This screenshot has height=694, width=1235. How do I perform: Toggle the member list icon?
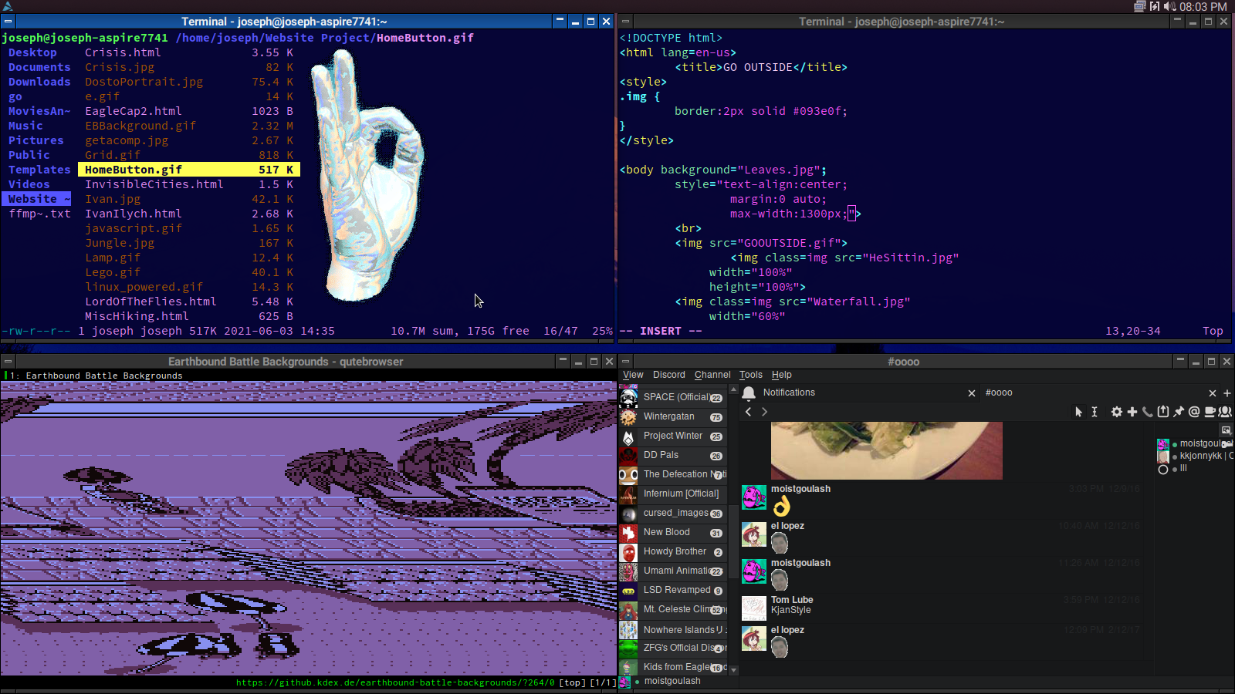[x=1225, y=412]
